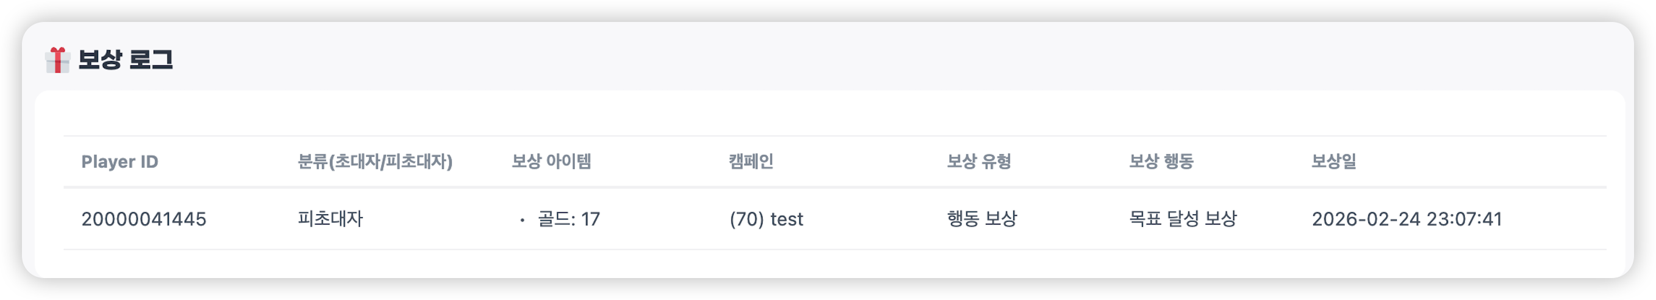The image size is (1656, 300).
Task: Click the bullet marker beside 골드
Action: (x=522, y=220)
